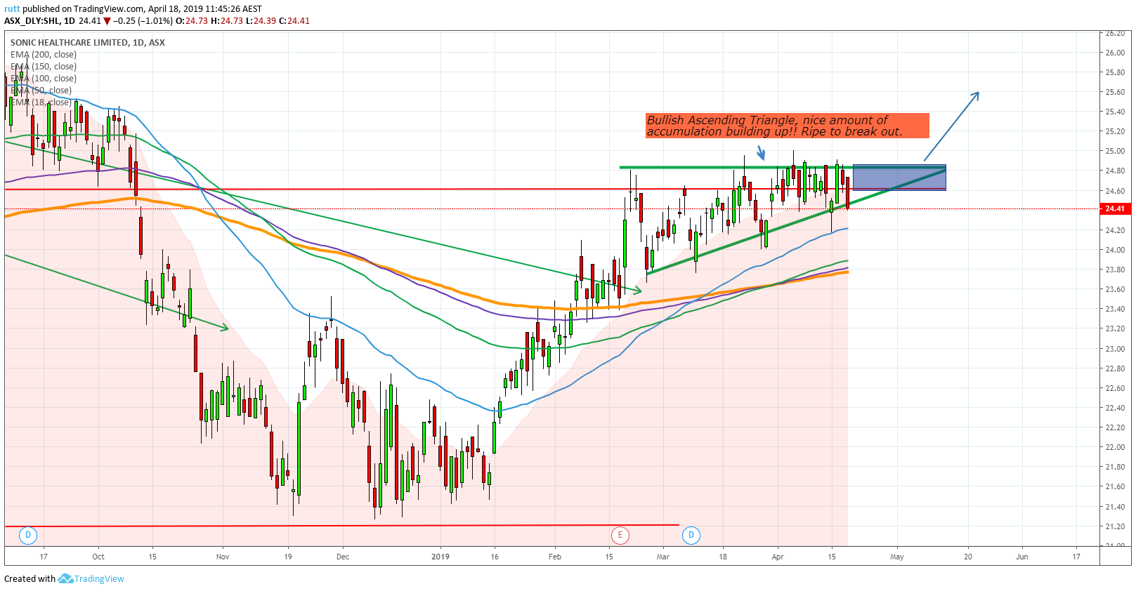Click the close price value C:24.41
This screenshot has width=1136, height=591.
pyautogui.click(x=294, y=21)
